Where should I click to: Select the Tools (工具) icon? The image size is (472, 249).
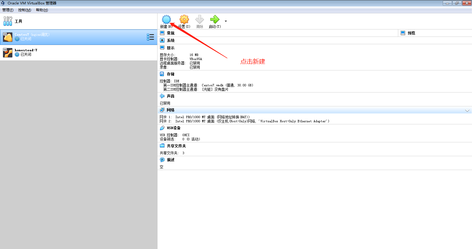pyautogui.click(x=8, y=21)
